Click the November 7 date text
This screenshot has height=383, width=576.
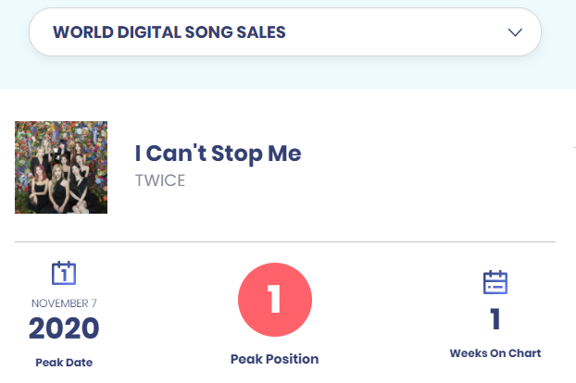coord(63,303)
